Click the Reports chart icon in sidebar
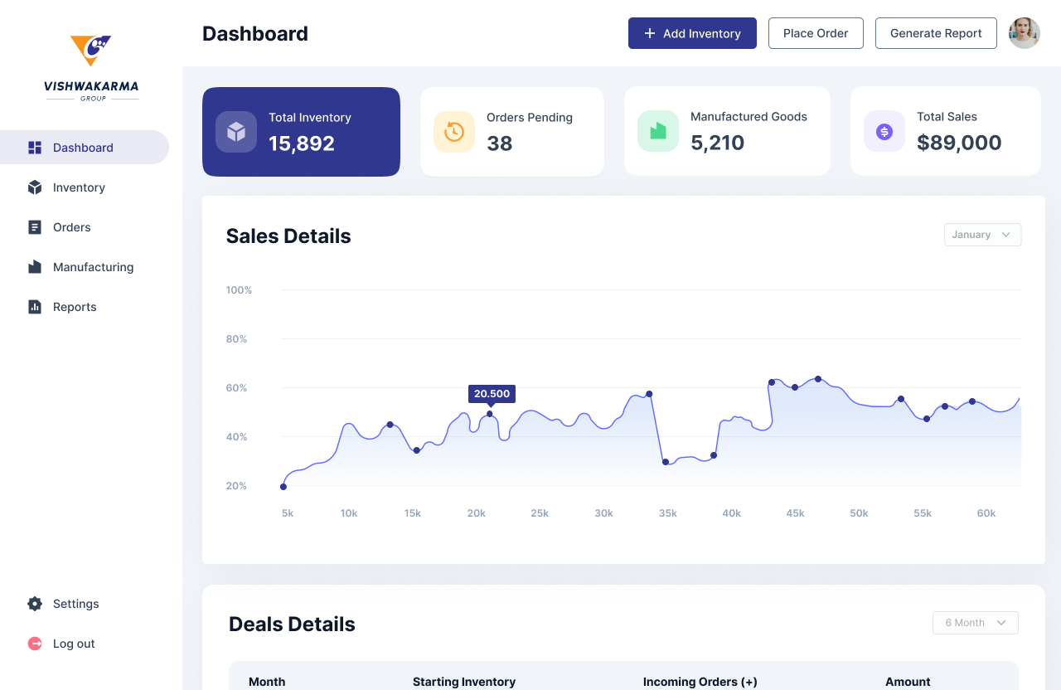 click(35, 307)
